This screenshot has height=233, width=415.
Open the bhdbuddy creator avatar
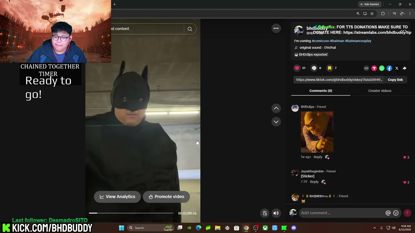tap(299, 30)
